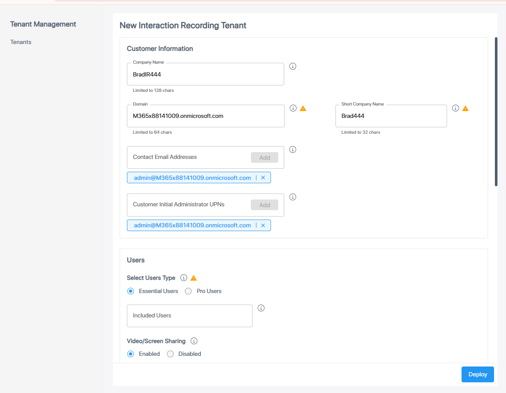Click info icon beside Short Company Name
The width and height of the screenshot is (506, 393).
[456, 108]
